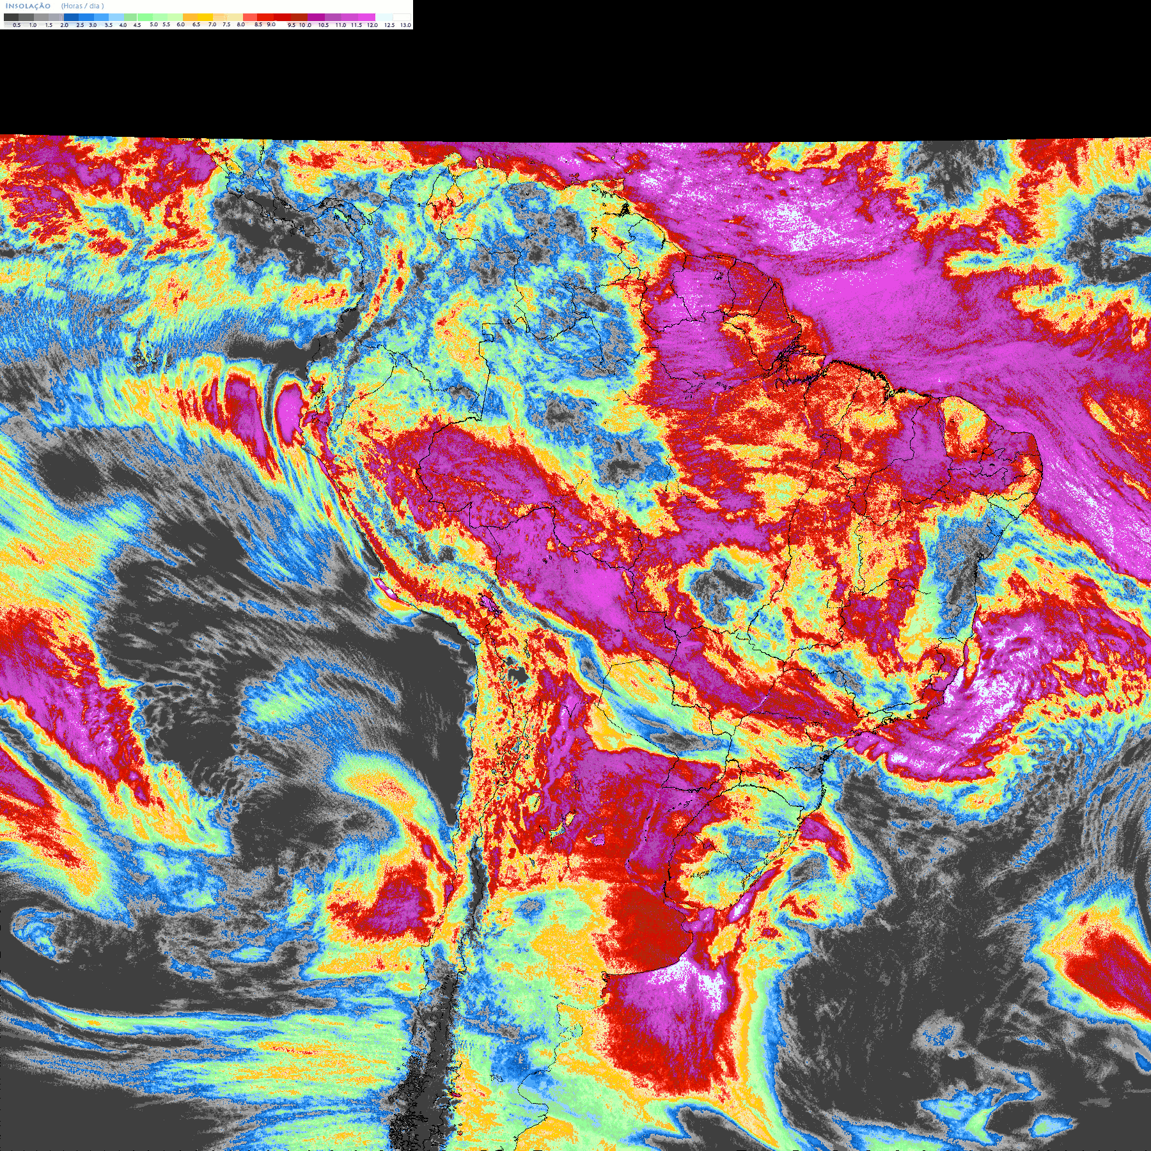Click the white 13.0 legend swatch
Viewport: 1151px width, 1151px height.
(x=402, y=17)
